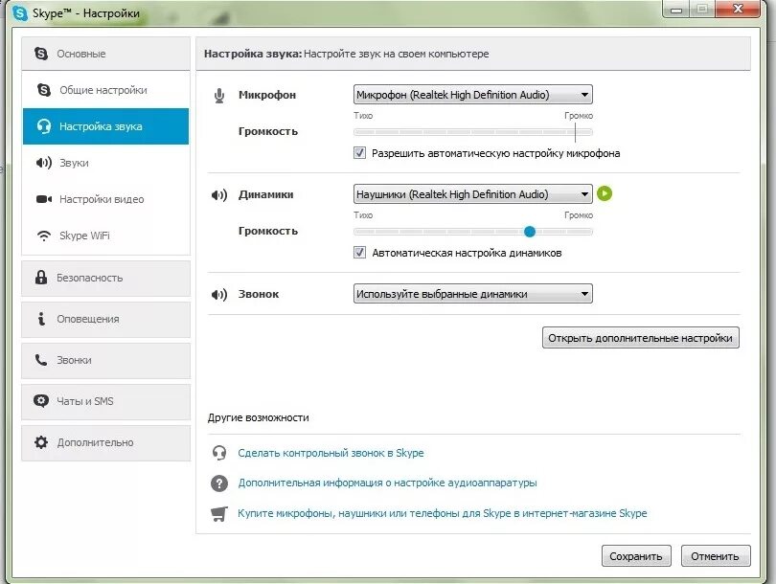This screenshot has width=776, height=584.
Task: Click the Отменить button
Action: click(715, 556)
